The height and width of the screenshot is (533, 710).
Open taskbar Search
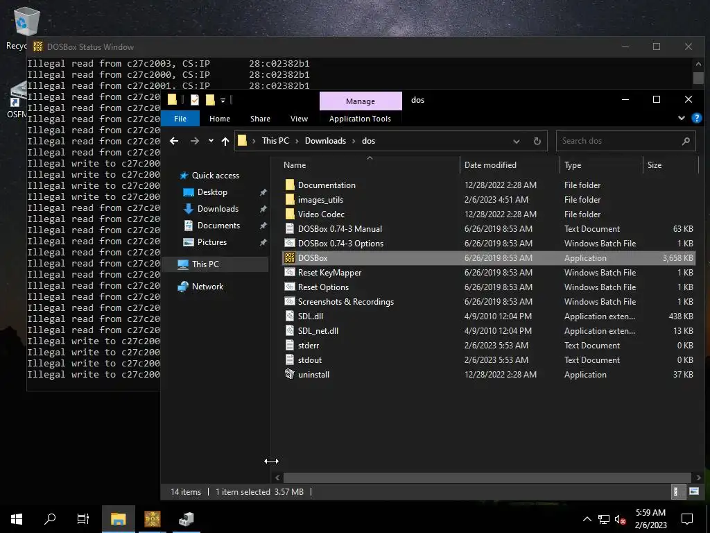50,518
